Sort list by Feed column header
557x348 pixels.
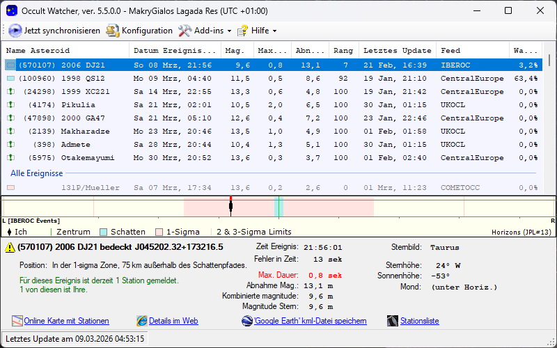(450, 51)
